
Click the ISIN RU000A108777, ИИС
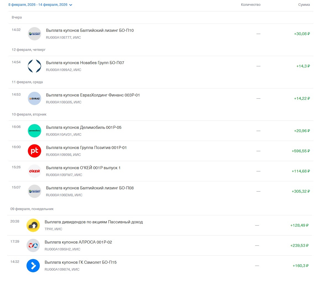[64, 38]
